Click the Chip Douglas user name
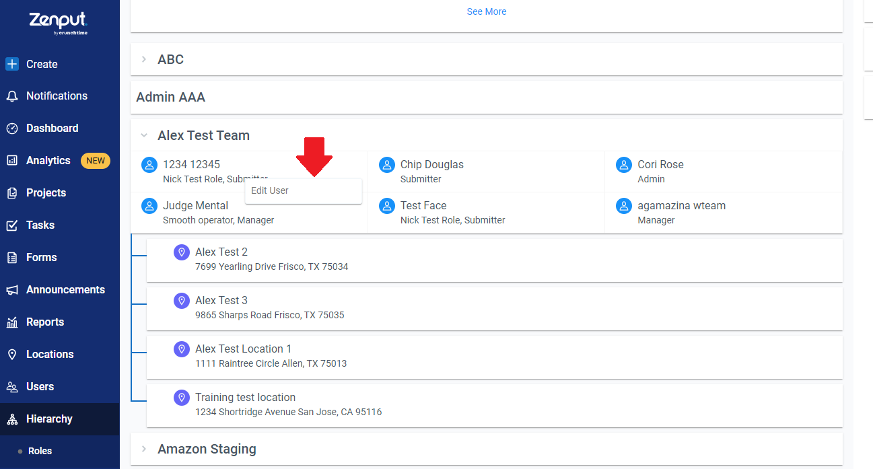The width and height of the screenshot is (873, 469). (x=432, y=164)
